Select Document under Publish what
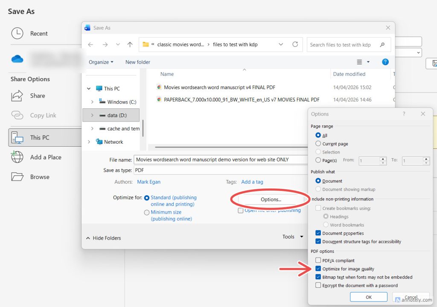This screenshot has height=307, width=437. click(x=318, y=180)
